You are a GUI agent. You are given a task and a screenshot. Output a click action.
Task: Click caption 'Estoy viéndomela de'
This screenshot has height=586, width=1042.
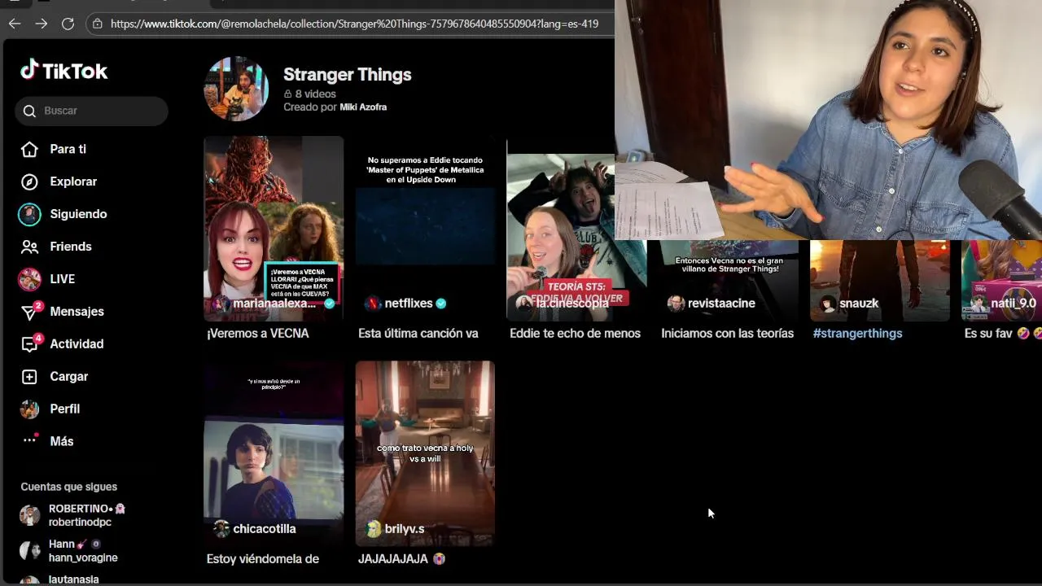pos(263,559)
